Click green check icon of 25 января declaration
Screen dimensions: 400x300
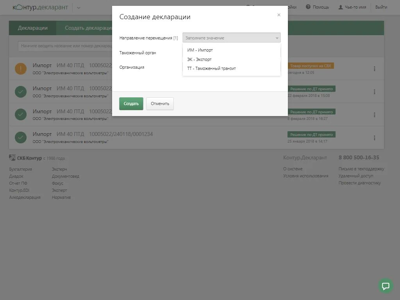coord(21,137)
